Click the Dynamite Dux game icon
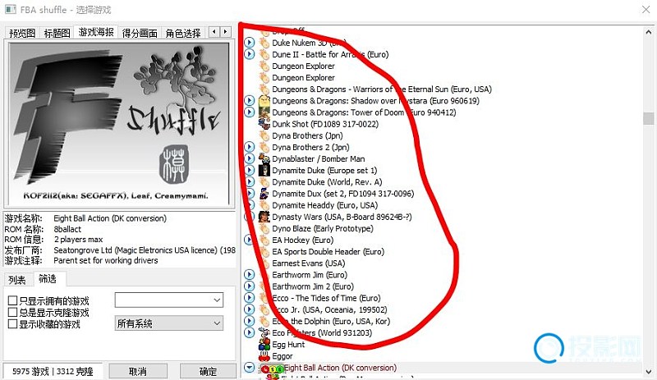This screenshot has height=380, width=657. [264, 194]
